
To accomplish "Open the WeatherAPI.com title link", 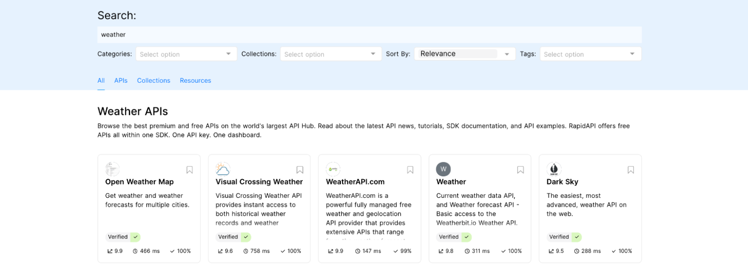I will 355,182.
